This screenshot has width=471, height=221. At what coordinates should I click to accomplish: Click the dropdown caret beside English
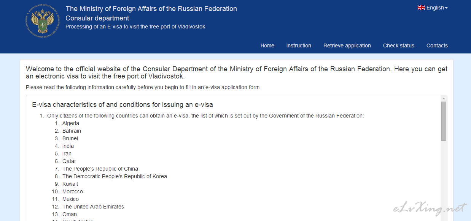[446, 8]
